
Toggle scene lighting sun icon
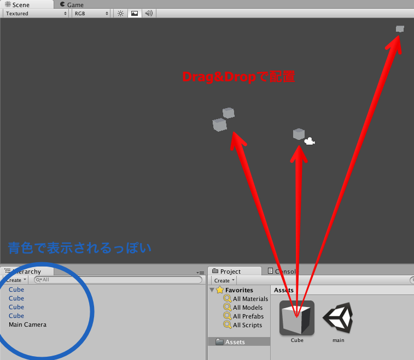pos(120,14)
